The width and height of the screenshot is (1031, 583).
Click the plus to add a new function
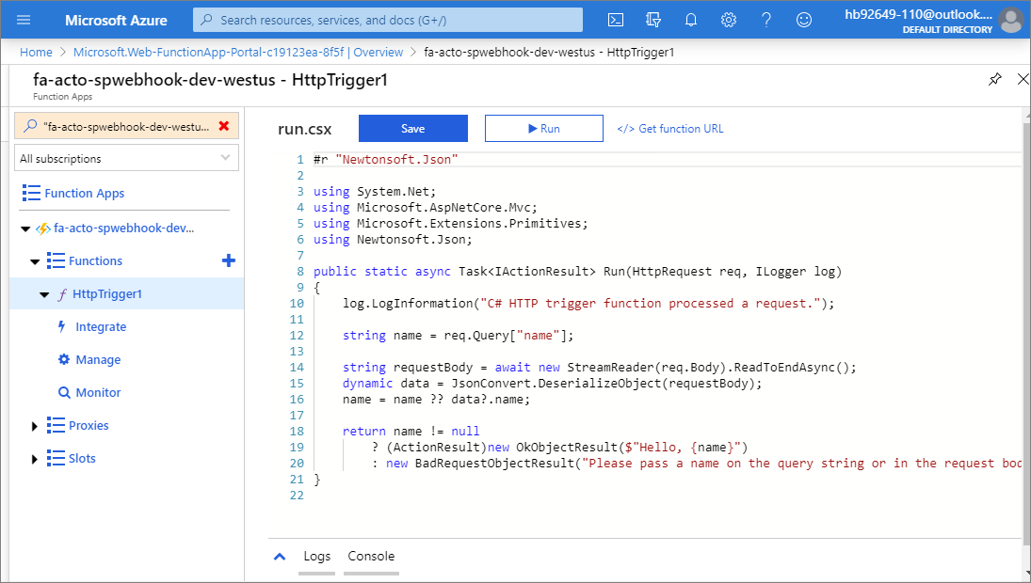coord(229,260)
